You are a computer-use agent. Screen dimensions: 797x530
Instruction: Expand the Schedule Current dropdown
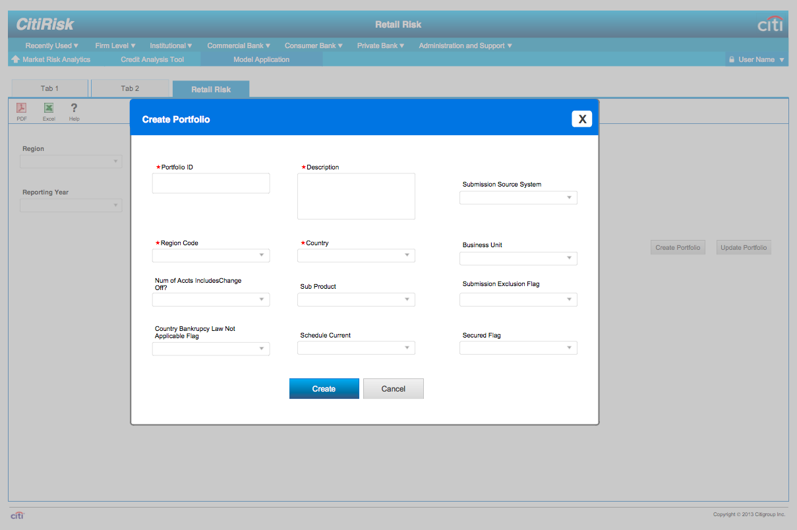356,348
